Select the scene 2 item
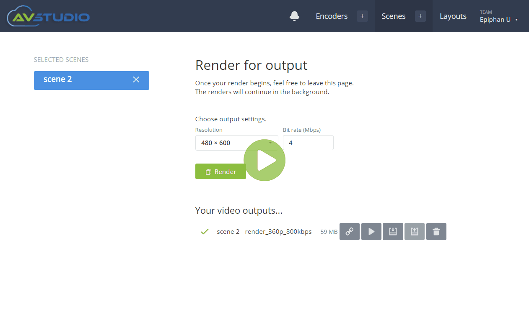The image size is (529, 320). (x=91, y=80)
